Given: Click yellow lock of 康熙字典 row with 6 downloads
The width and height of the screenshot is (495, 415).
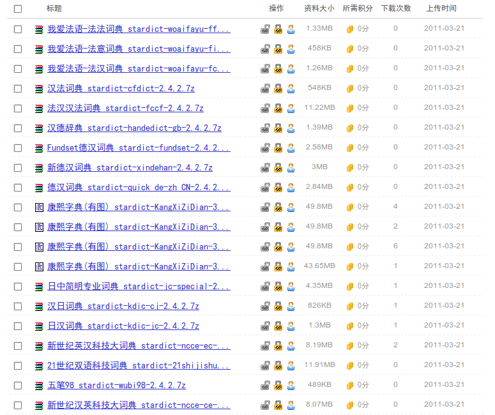Looking at the screenshot, I should [278, 247].
